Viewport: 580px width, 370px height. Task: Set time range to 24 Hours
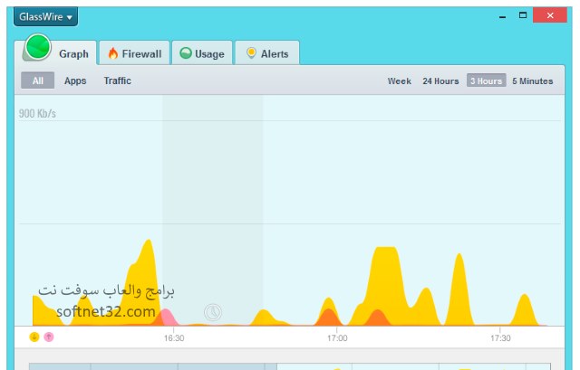pos(440,81)
